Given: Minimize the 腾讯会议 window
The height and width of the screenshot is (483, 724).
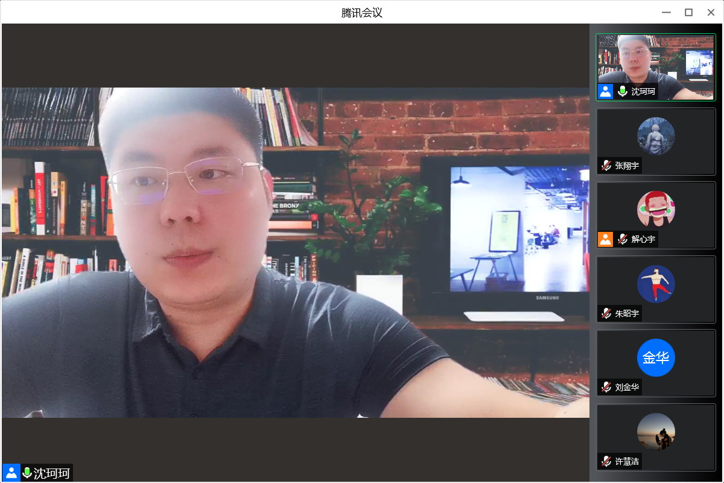Looking at the screenshot, I should (x=666, y=12).
